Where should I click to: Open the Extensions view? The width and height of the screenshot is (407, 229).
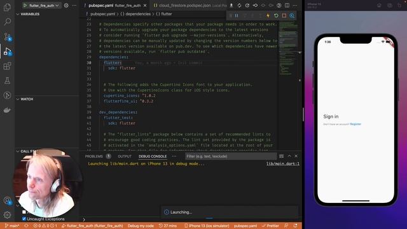click(x=7, y=66)
